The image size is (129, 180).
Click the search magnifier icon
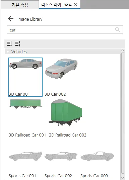(x=117, y=30)
